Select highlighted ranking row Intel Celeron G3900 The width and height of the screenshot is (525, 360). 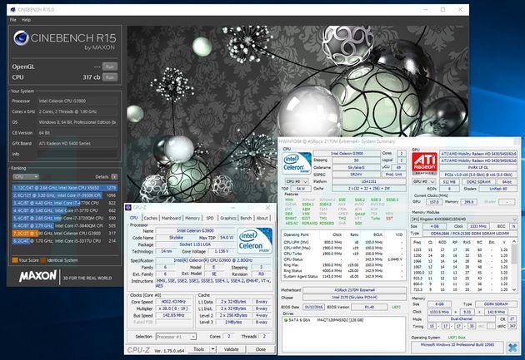(x=65, y=234)
